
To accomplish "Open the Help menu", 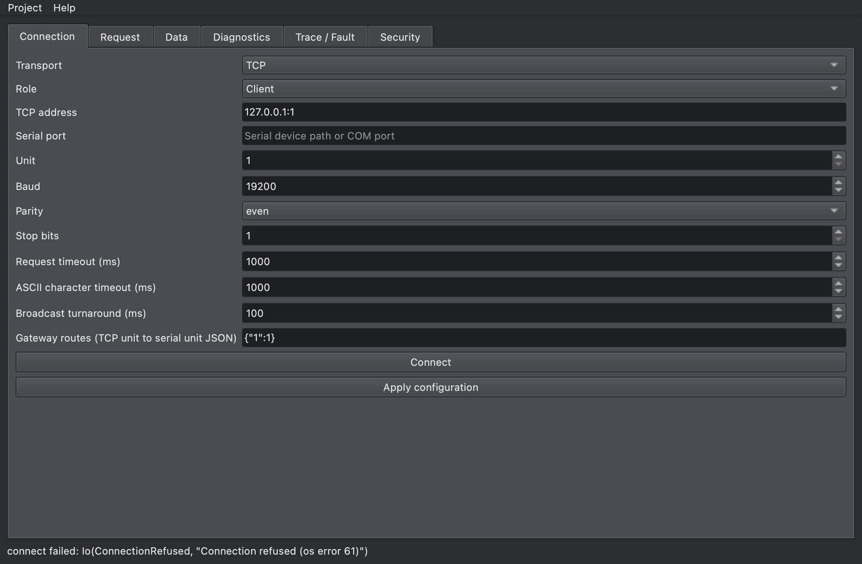I will (x=64, y=8).
